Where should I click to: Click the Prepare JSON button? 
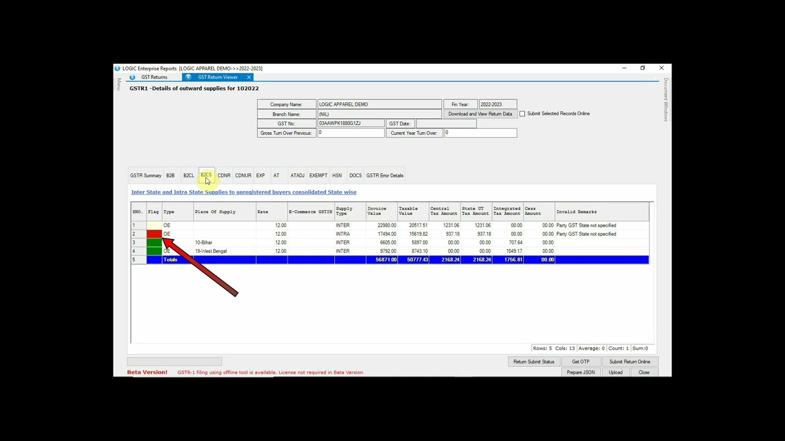coord(581,372)
